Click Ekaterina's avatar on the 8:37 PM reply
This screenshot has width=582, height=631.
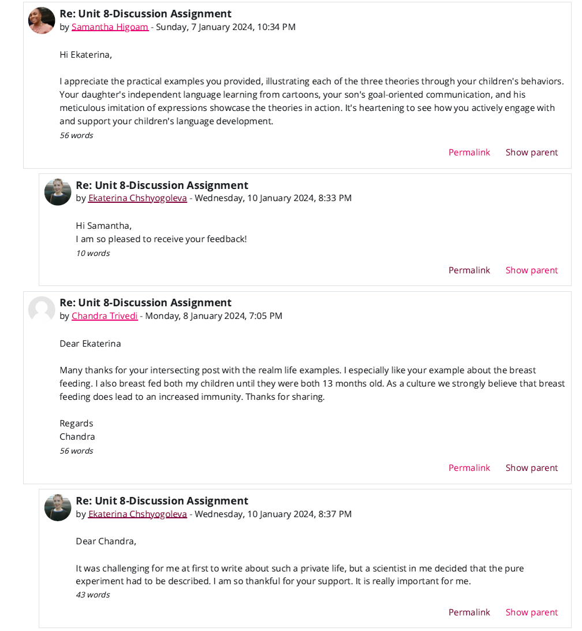coord(58,508)
